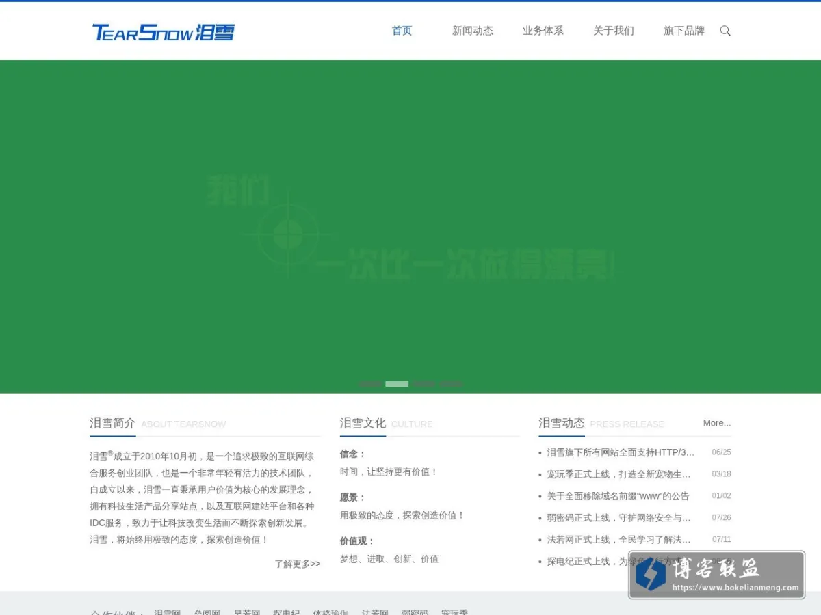
Task: Click the text 梦想、进取、创新、价值
Action: [389, 559]
